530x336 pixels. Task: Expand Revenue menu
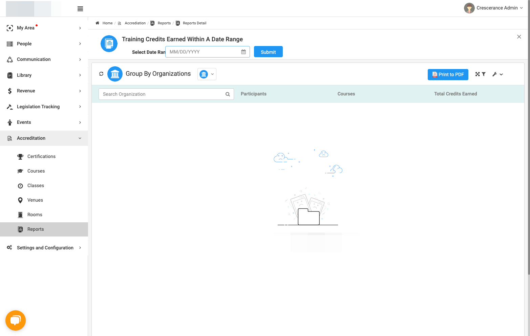click(x=44, y=91)
